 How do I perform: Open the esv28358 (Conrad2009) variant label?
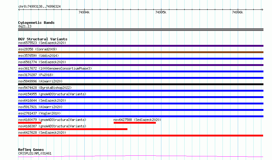38,49
